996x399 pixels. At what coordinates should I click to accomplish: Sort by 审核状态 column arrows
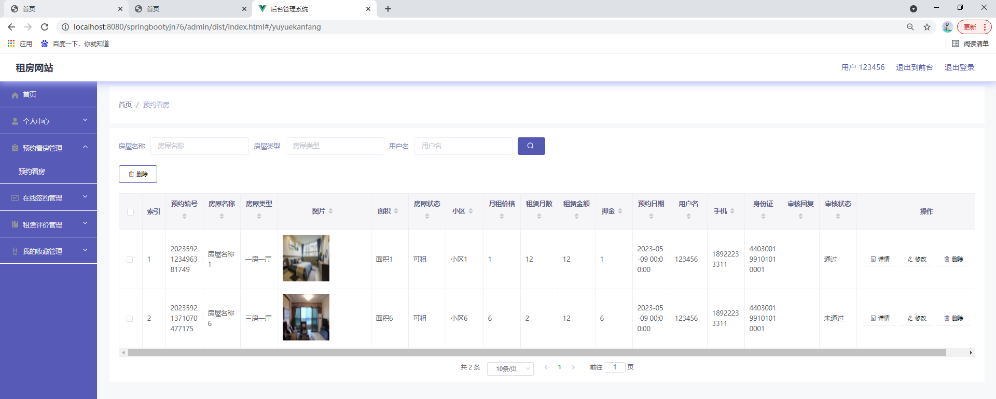(838, 216)
